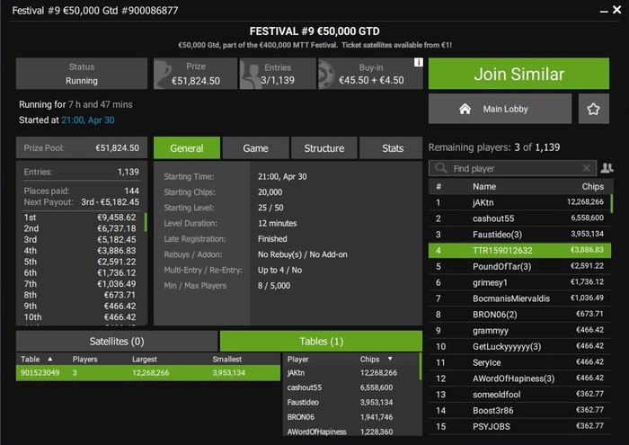The height and width of the screenshot is (445, 629).
Task: Click the info icon beside Buy-in
Action: click(x=418, y=62)
